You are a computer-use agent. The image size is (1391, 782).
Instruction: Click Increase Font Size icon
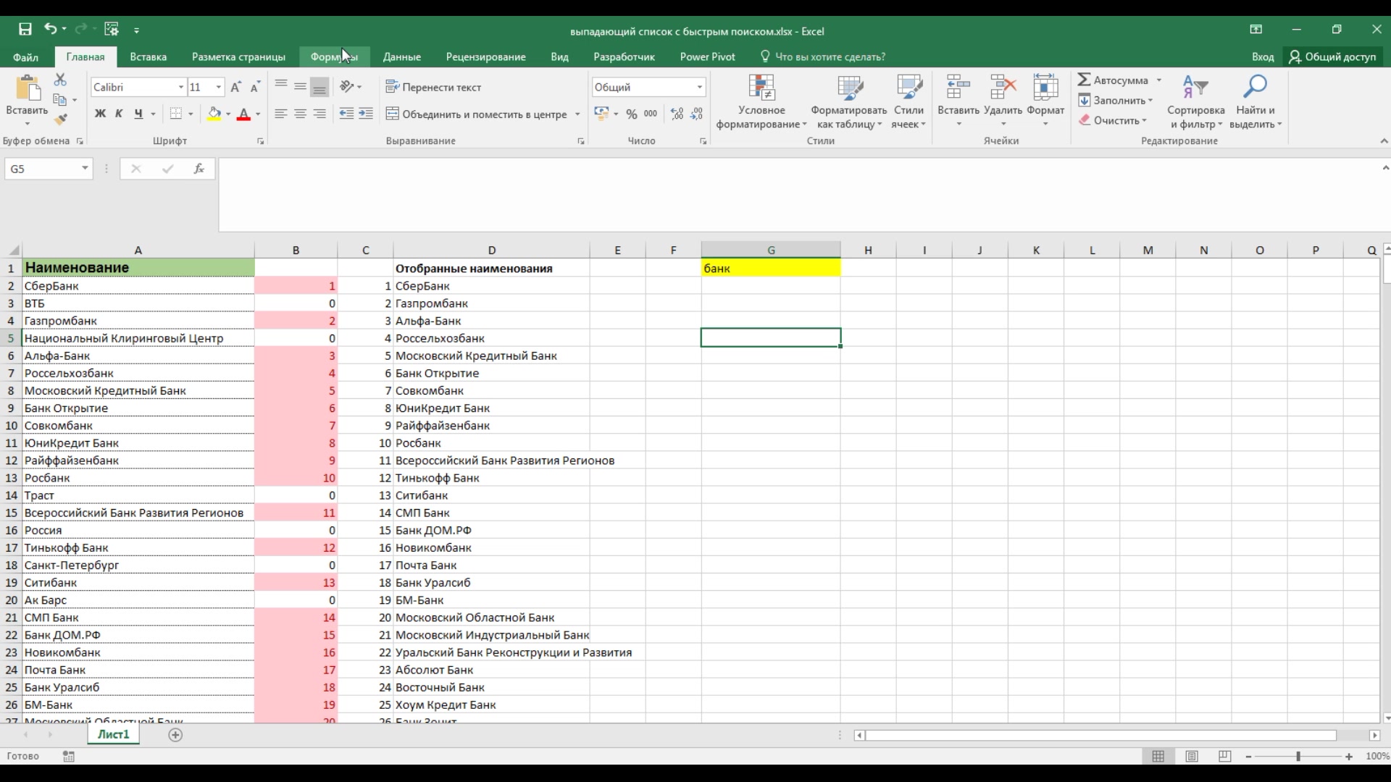235,87
